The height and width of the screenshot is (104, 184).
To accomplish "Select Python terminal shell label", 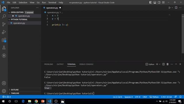I will pyautogui.click(x=150, y=64).
